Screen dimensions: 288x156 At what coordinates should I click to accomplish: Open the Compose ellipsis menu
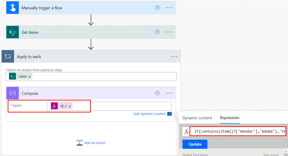tap(169, 93)
